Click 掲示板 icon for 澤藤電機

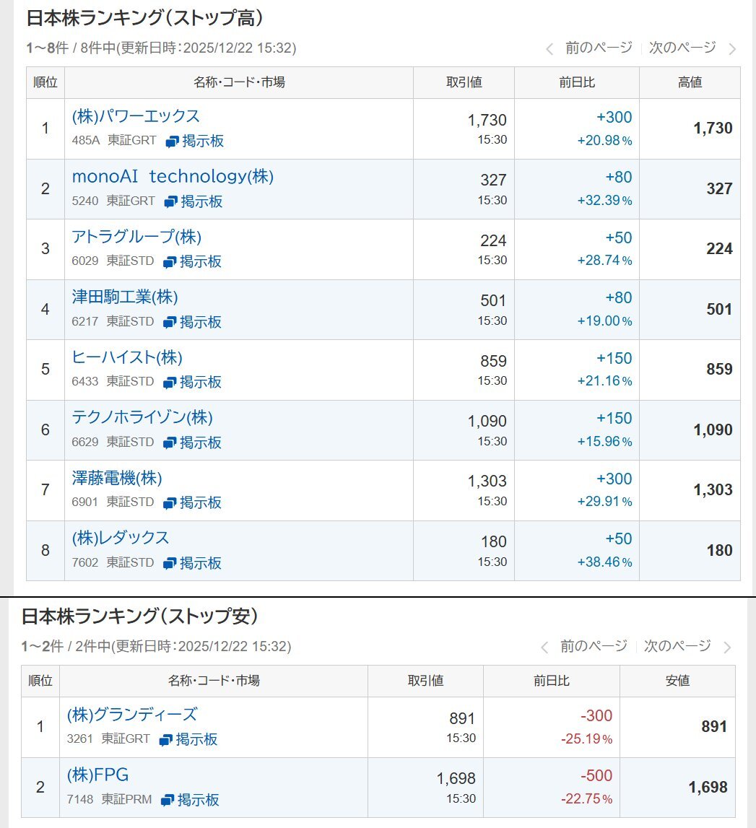click(x=170, y=502)
